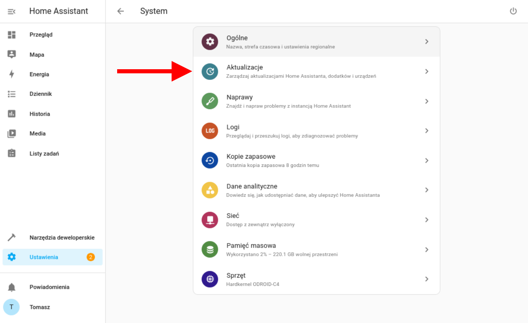
Task: Open Przegląd dashboard in sidebar
Action: coord(41,35)
